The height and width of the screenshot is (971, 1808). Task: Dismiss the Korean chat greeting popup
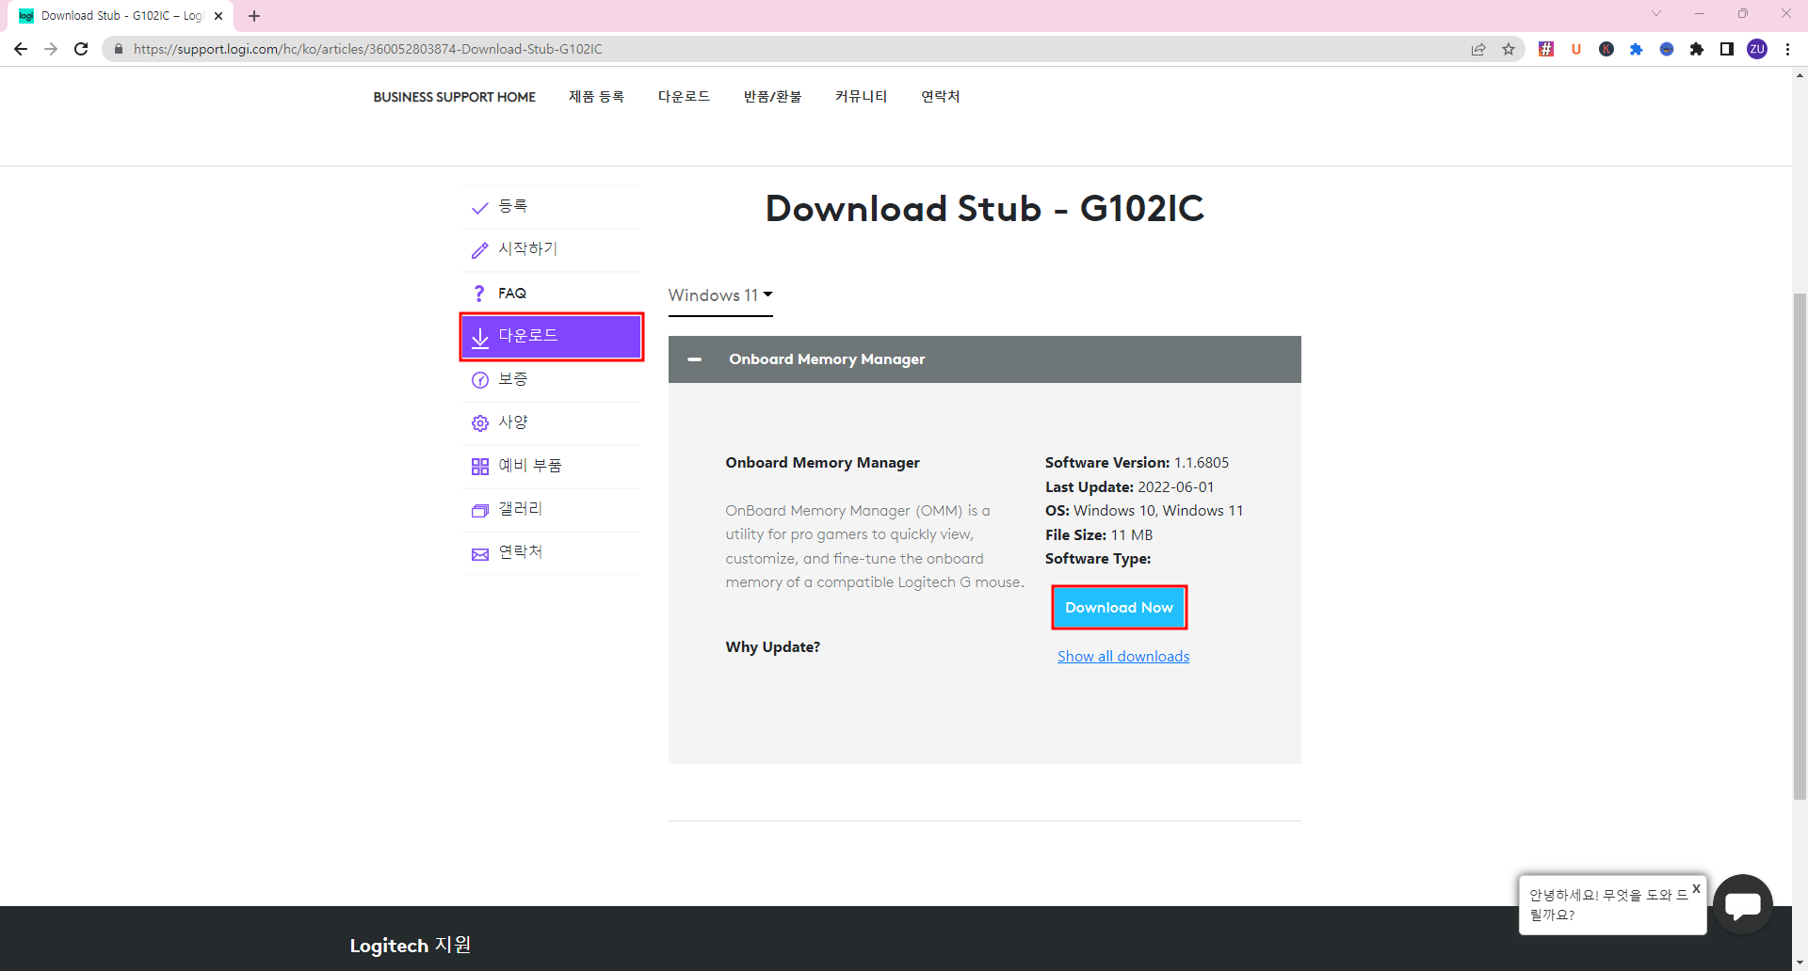1696,888
